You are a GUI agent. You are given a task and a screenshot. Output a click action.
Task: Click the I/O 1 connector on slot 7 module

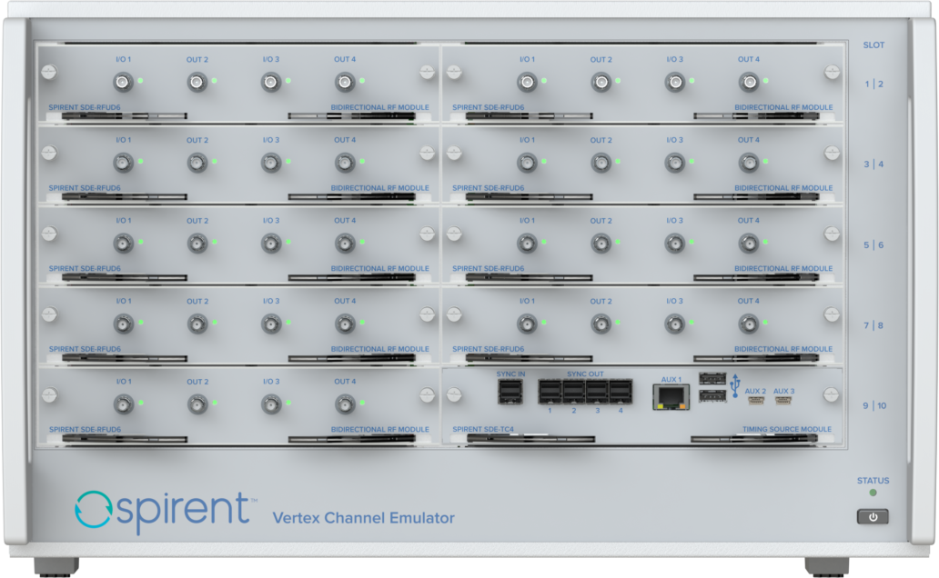click(124, 324)
